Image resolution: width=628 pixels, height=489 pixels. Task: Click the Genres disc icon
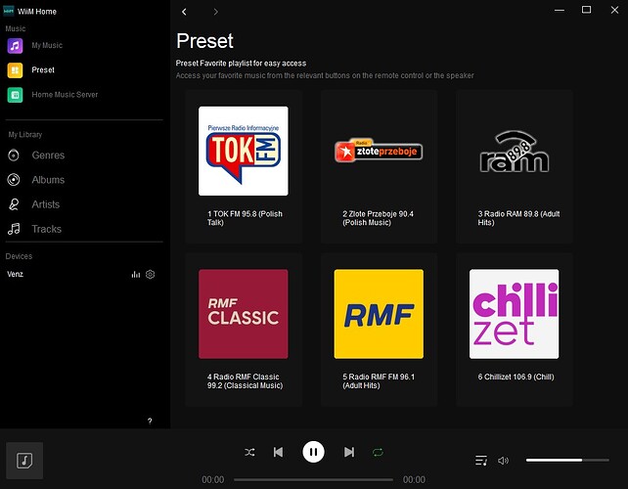14,155
